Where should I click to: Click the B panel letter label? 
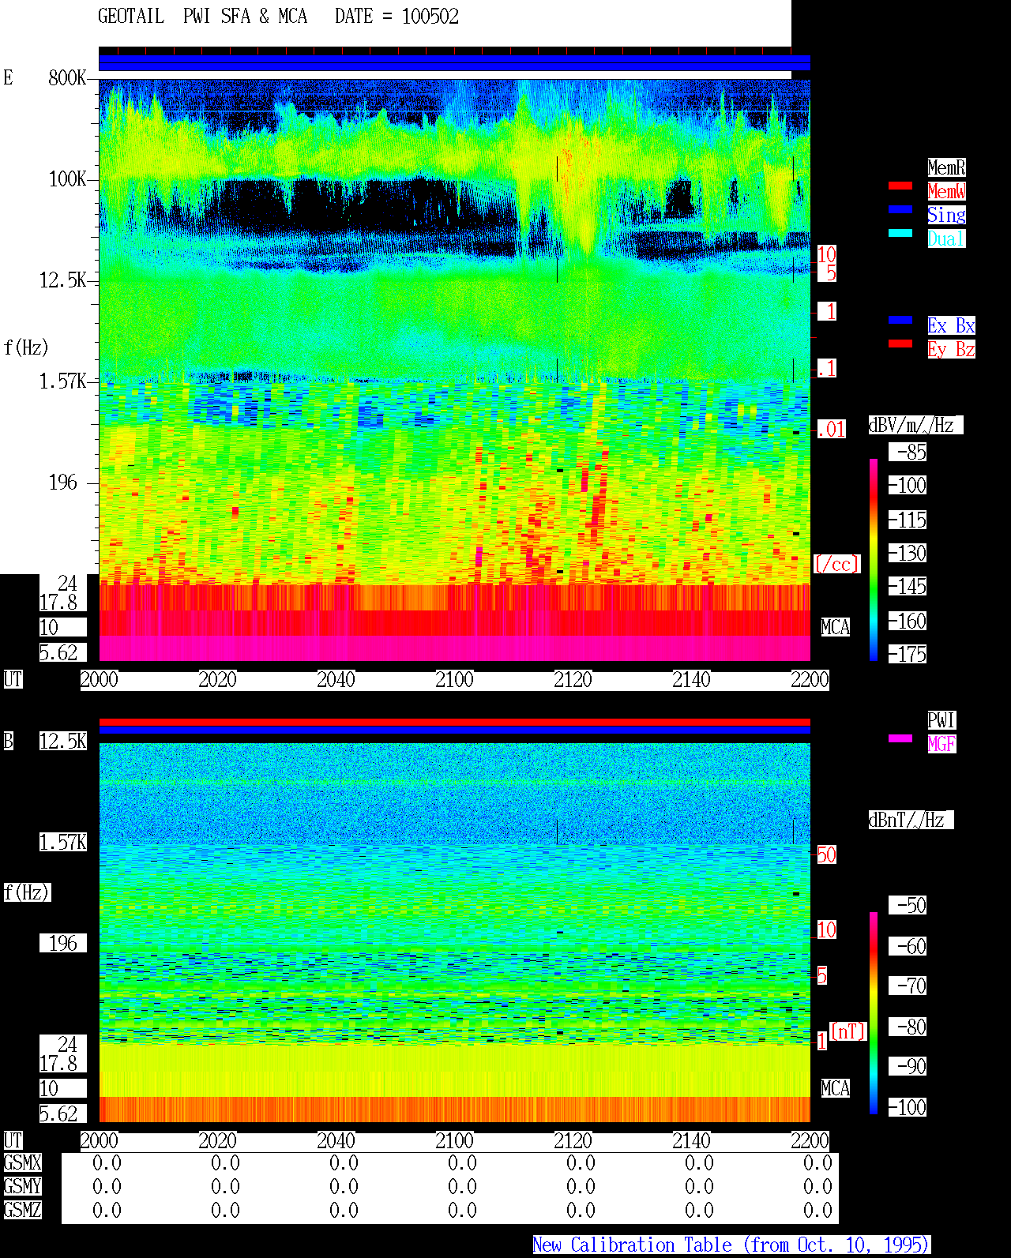8,741
